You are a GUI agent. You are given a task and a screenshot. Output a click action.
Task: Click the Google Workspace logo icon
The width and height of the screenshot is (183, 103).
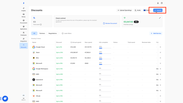pyautogui.click(x=34, y=69)
